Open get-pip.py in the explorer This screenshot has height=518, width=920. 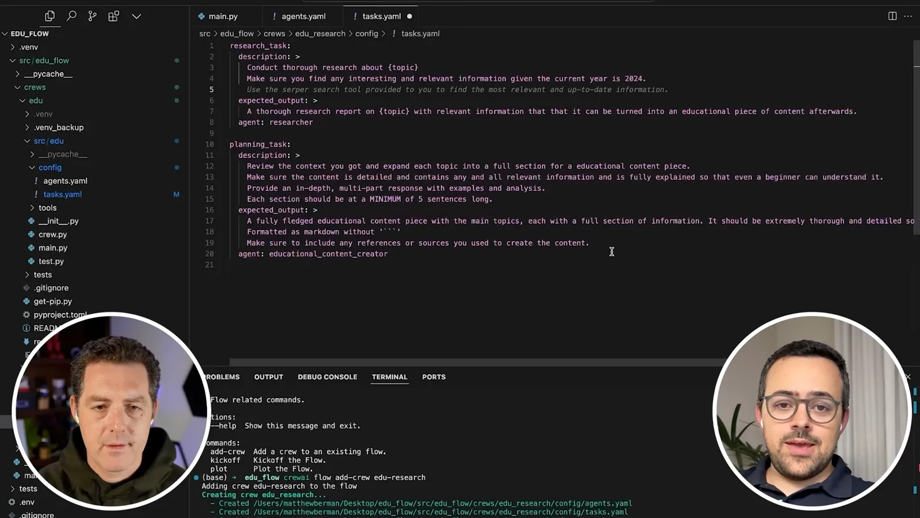[x=52, y=301]
